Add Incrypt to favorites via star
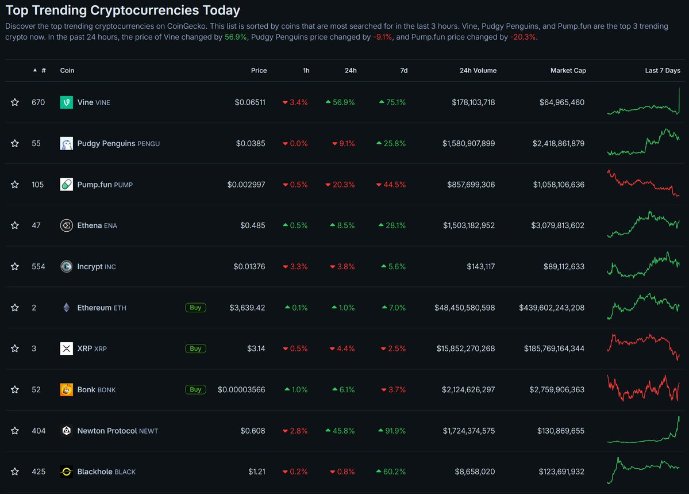Screen dimensions: 689x494 (15, 267)
